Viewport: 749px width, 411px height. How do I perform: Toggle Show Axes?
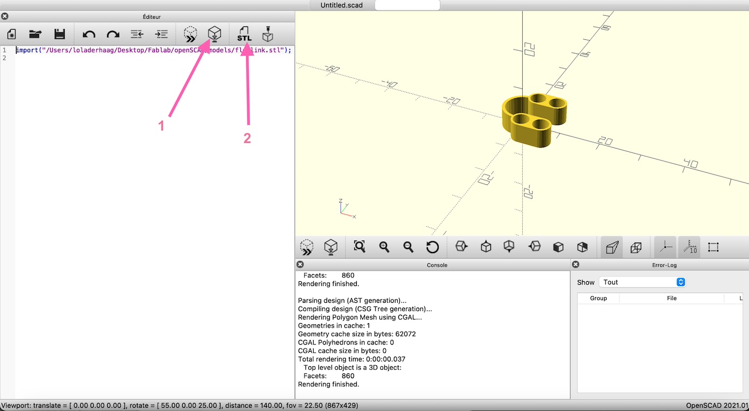click(665, 247)
